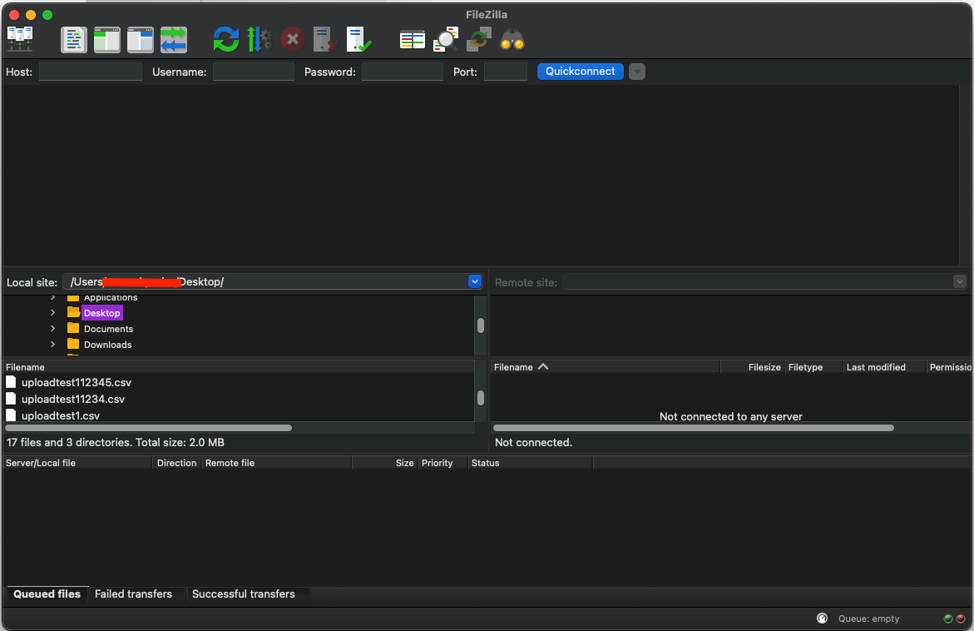Switch to the Queued files tab

[47, 594]
